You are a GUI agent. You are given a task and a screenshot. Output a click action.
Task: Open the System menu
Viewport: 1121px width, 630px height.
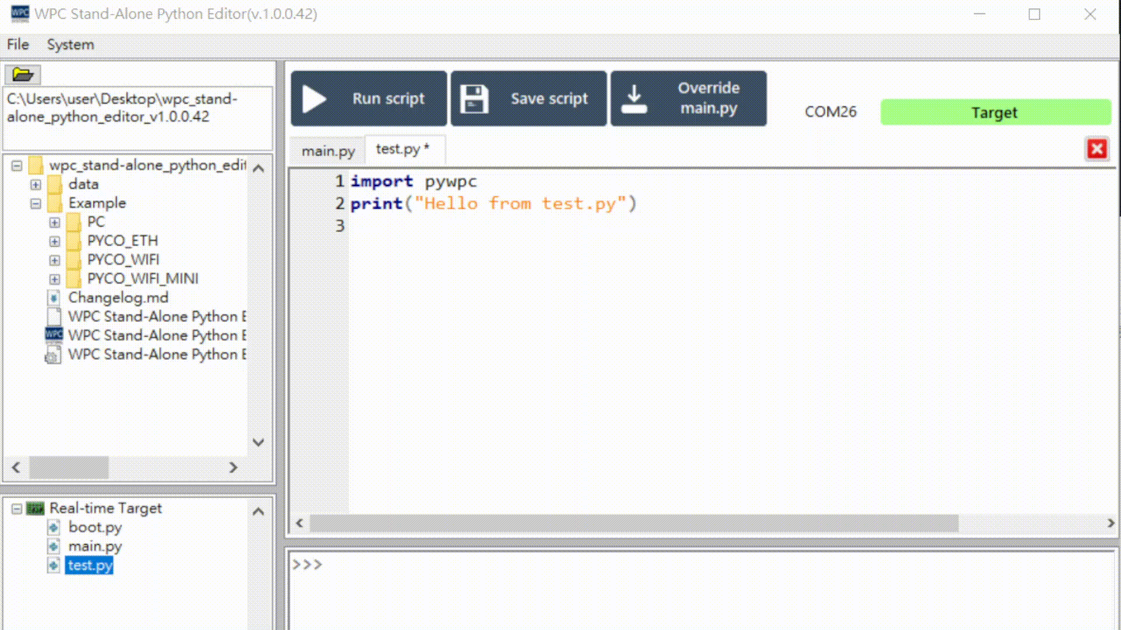pos(70,44)
